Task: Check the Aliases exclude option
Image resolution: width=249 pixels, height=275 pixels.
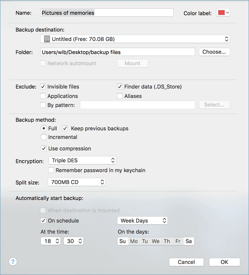Action: click(120, 96)
